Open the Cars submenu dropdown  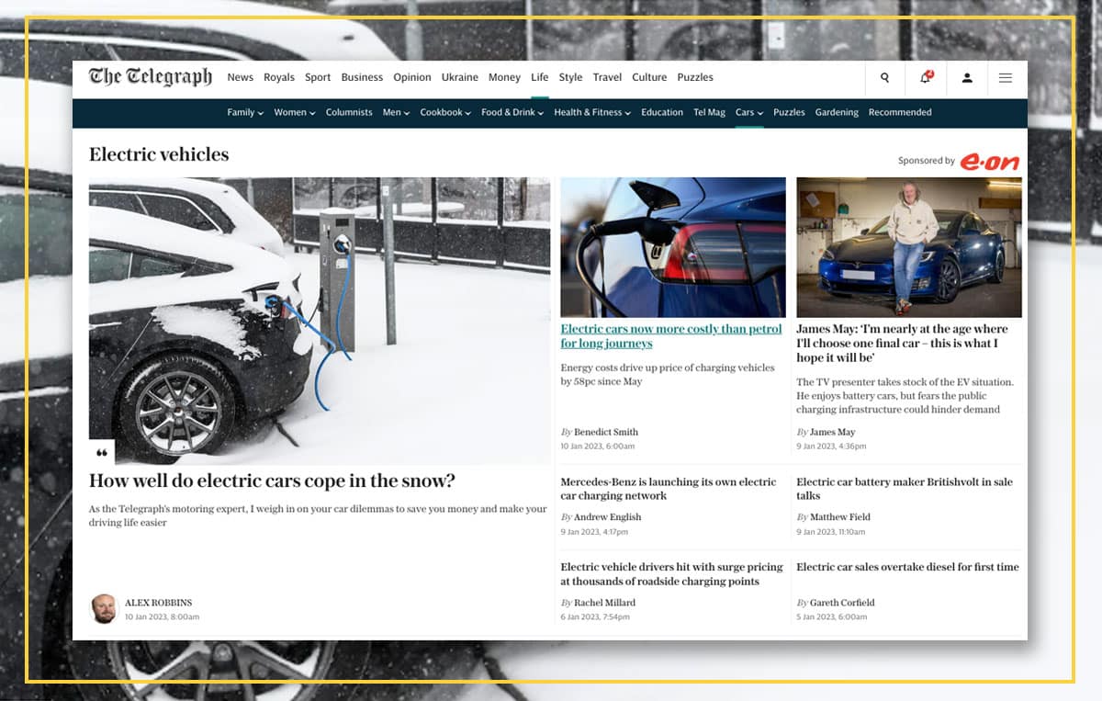click(x=749, y=113)
